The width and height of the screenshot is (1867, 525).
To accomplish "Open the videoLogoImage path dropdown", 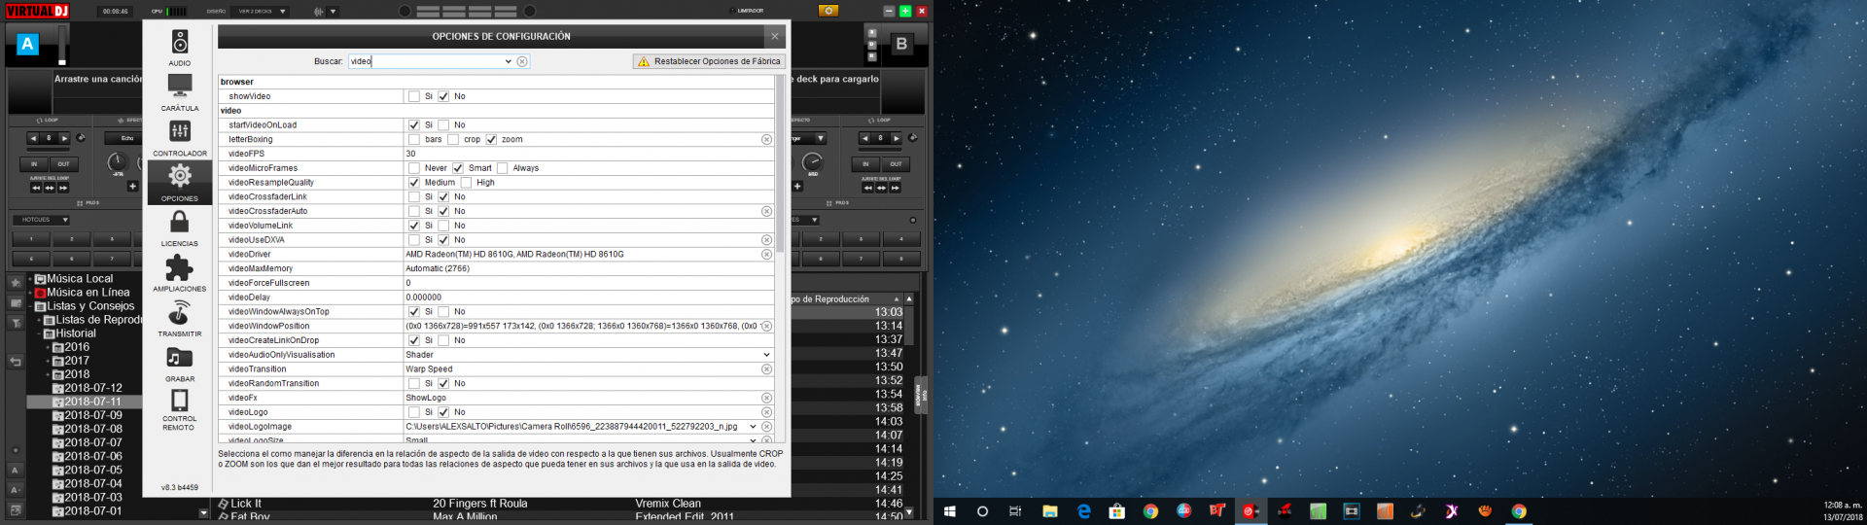I will (x=753, y=427).
